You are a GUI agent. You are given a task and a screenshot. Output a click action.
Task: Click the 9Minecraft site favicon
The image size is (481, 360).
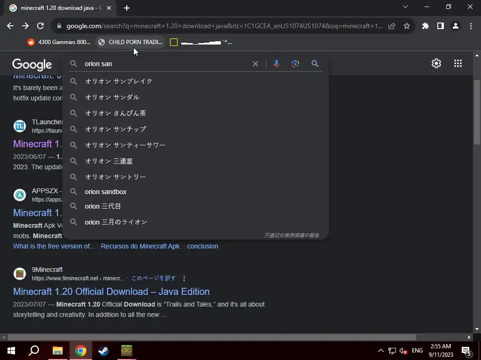click(x=20, y=274)
